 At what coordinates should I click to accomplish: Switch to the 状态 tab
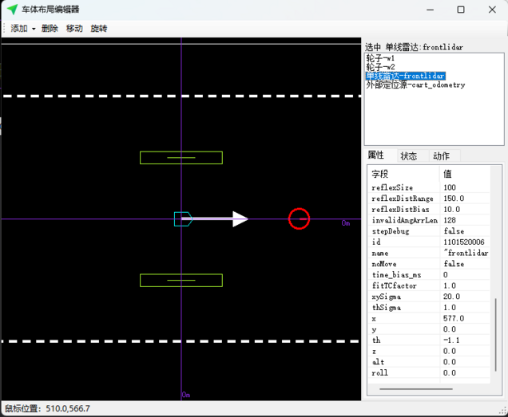409,156
